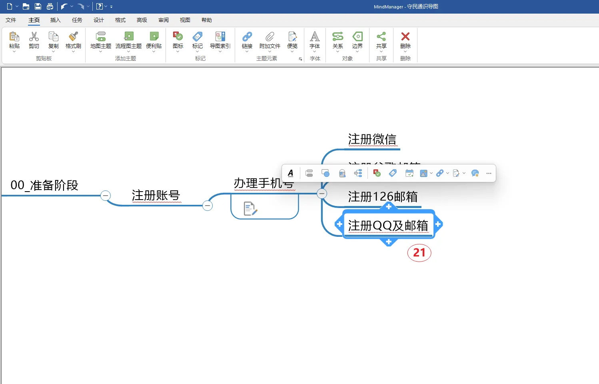Switch to the 插入 ribbon tab

[56, 20]
